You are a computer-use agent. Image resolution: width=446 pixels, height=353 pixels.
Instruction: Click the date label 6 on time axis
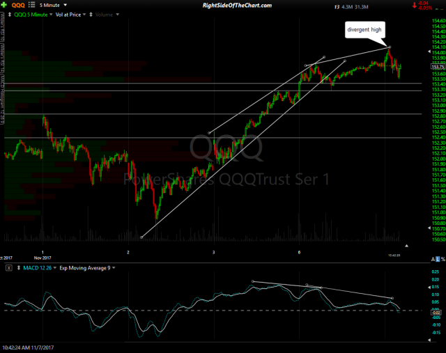[x=299, y=252]
